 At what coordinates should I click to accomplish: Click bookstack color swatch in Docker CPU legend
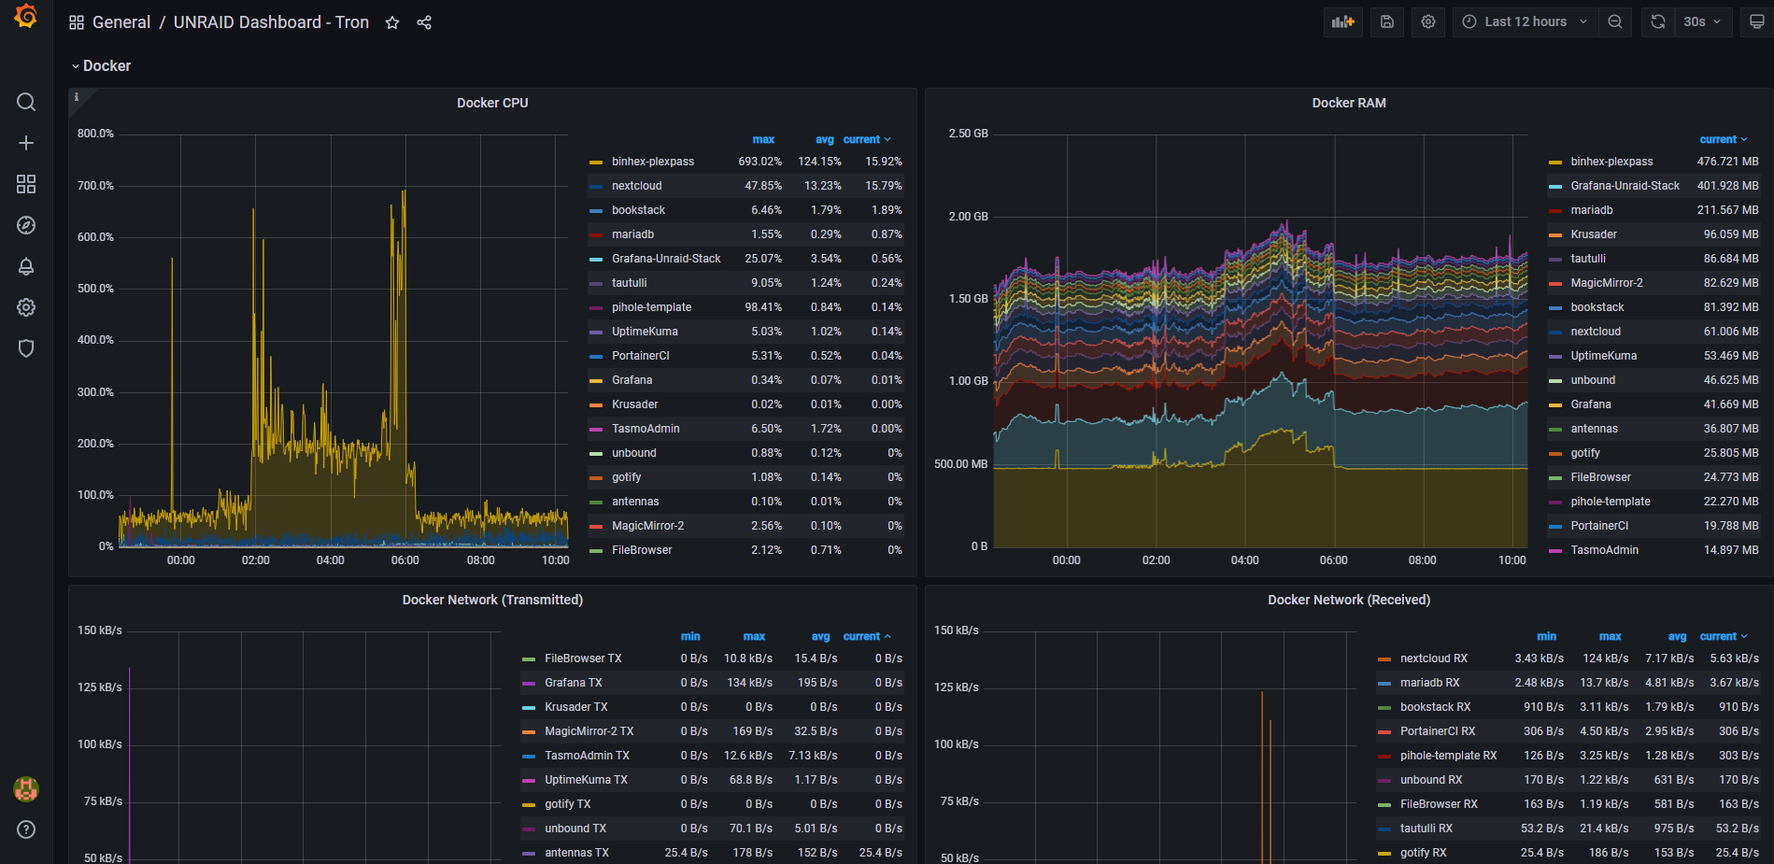(596, 211)
